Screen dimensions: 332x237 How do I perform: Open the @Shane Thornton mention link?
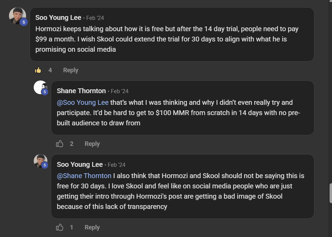click(x=84, y=176)
